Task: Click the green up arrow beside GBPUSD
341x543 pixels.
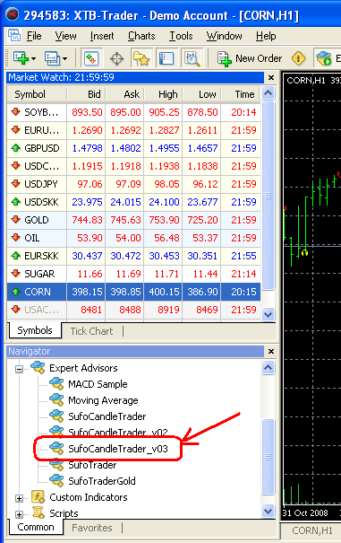Action: [x=15, y=148]
